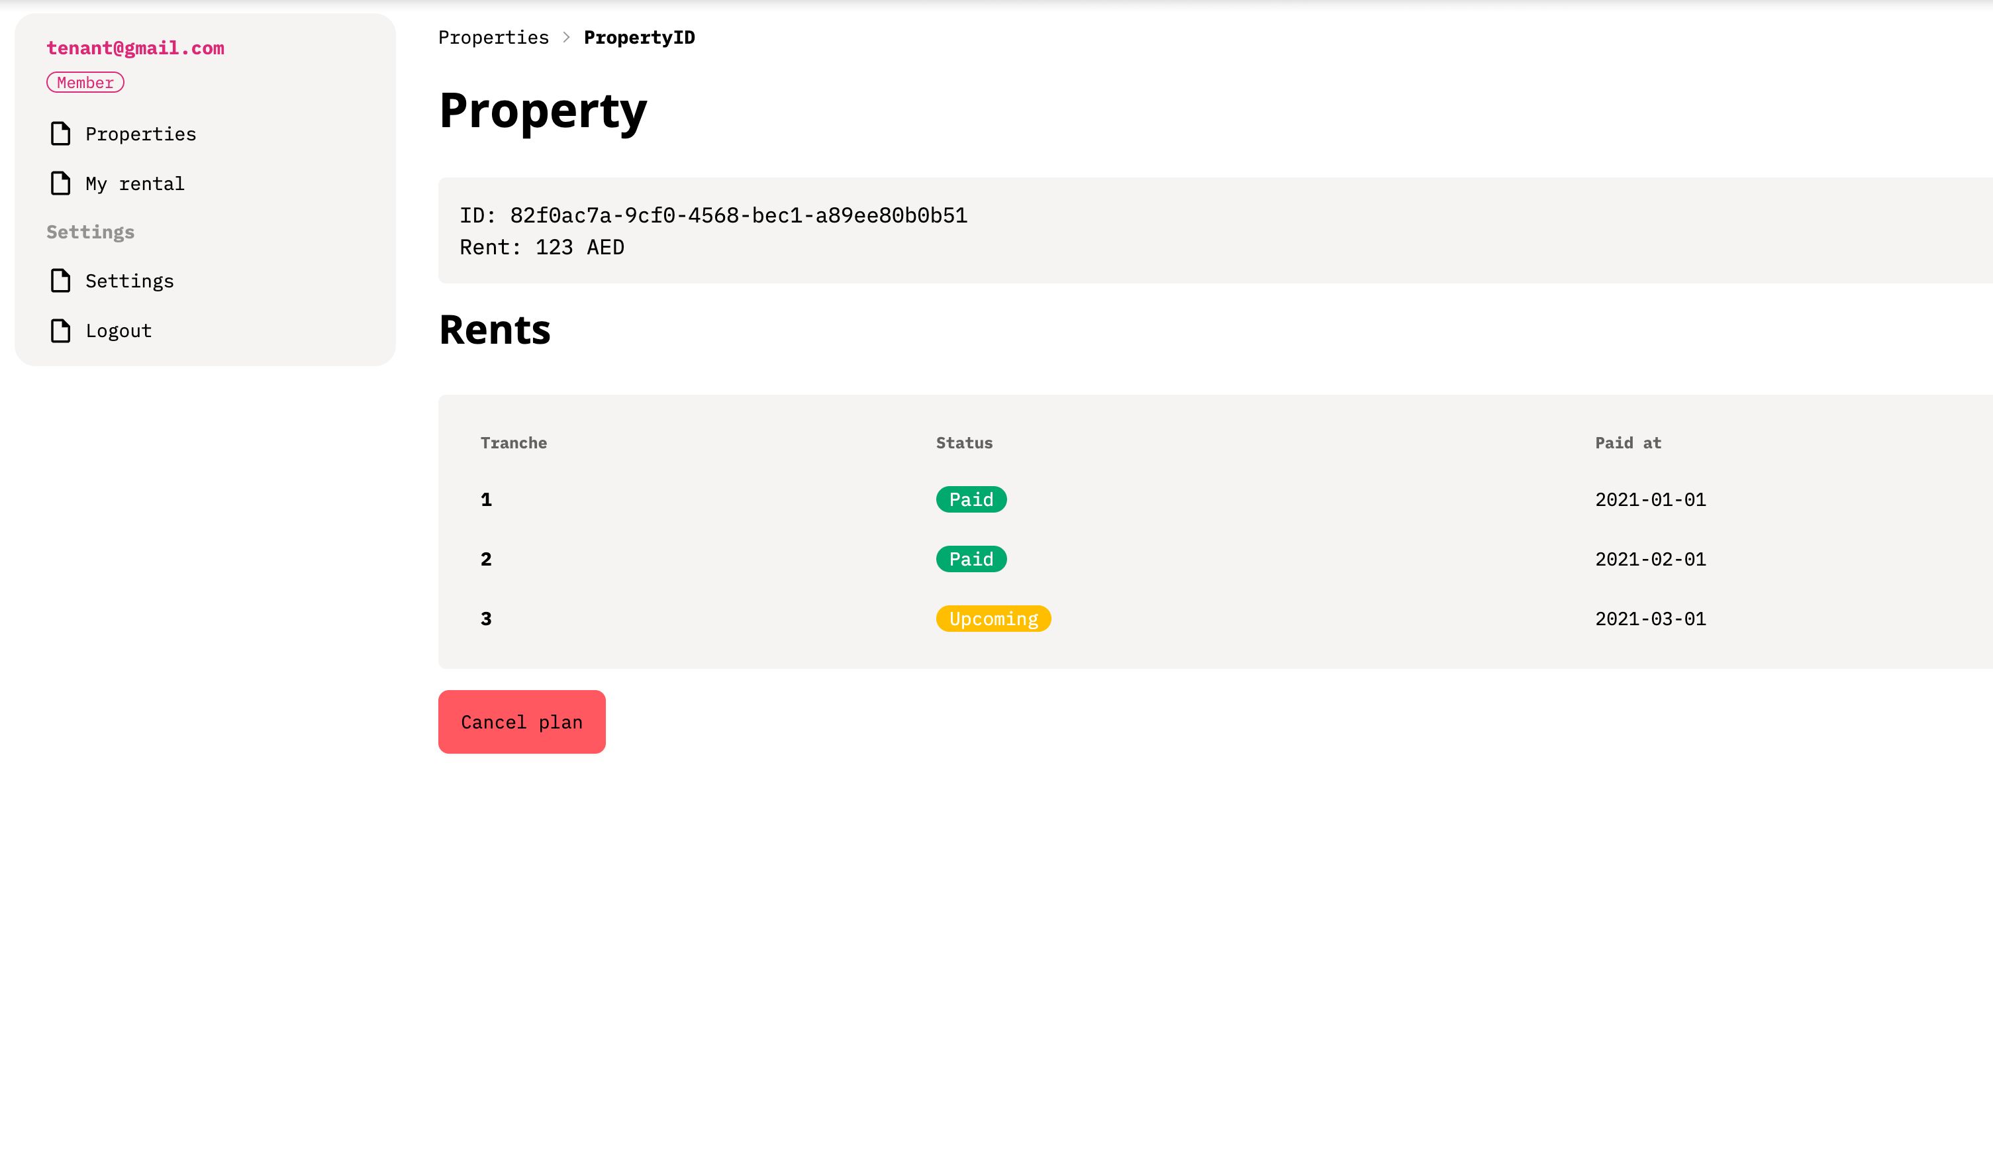Click the Properties sidebar icon
The width and height of the screenshot is (1993, 1159).
click(60, 132)
